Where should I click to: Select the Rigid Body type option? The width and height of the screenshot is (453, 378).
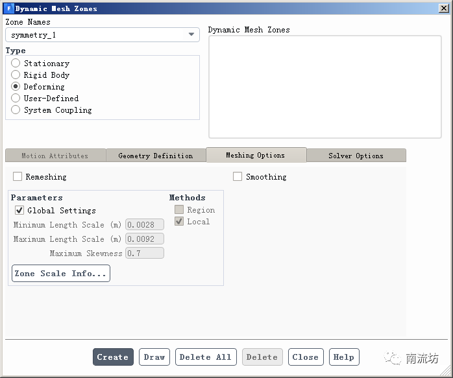pyautogui.click(x=16, y=75)
